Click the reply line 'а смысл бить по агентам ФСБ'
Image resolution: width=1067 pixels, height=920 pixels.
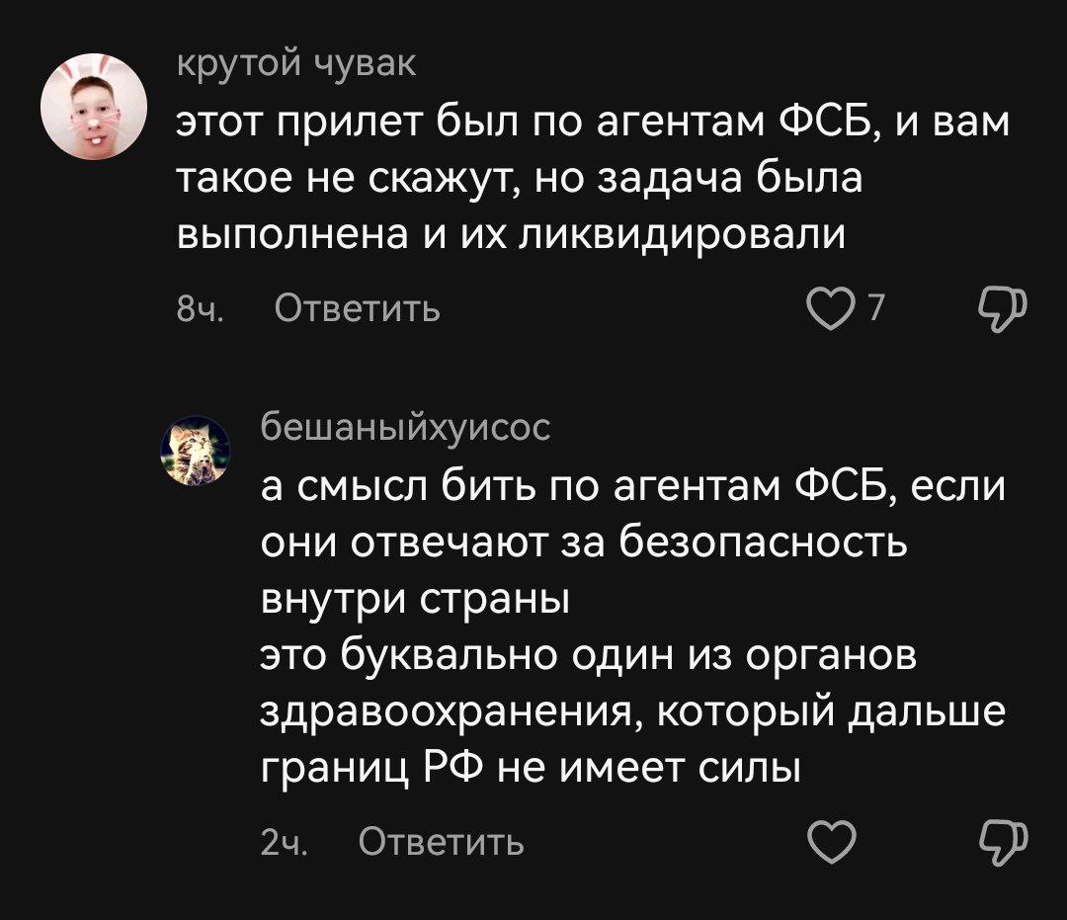pos(632,487)
